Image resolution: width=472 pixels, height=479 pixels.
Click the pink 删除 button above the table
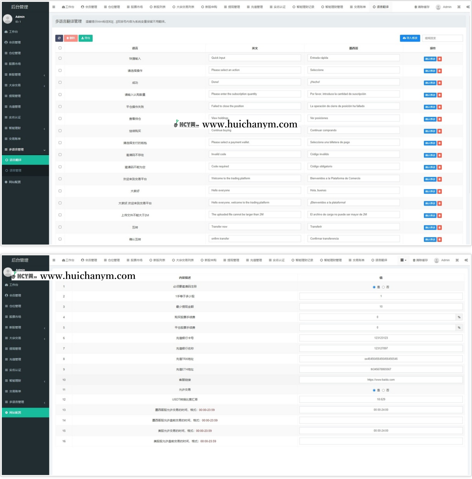point(71,38)
